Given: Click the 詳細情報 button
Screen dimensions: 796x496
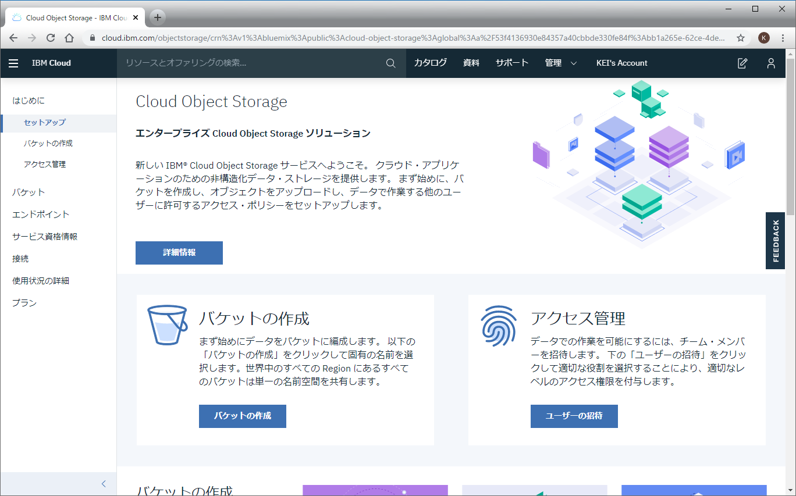Looking at the screenshot, I should pos(179,253).
